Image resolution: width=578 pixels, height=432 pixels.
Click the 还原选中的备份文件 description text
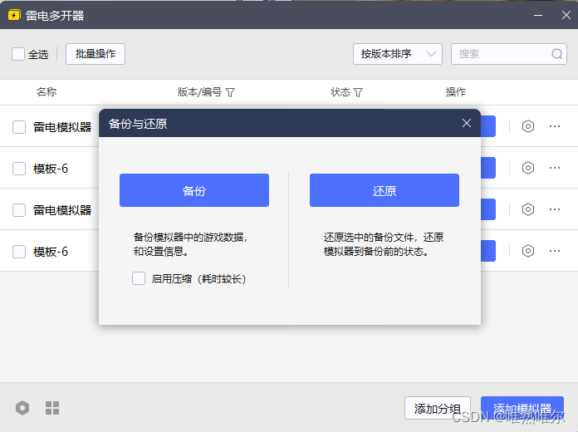point(384,244)
